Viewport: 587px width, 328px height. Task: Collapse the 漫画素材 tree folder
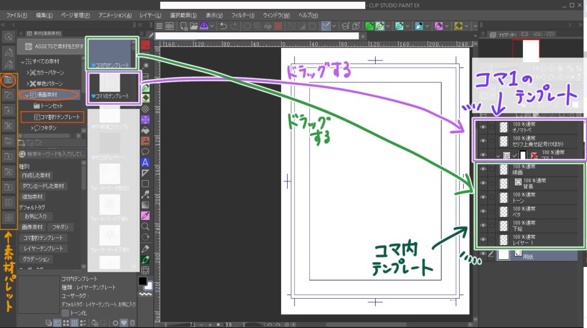coord(26,94)
